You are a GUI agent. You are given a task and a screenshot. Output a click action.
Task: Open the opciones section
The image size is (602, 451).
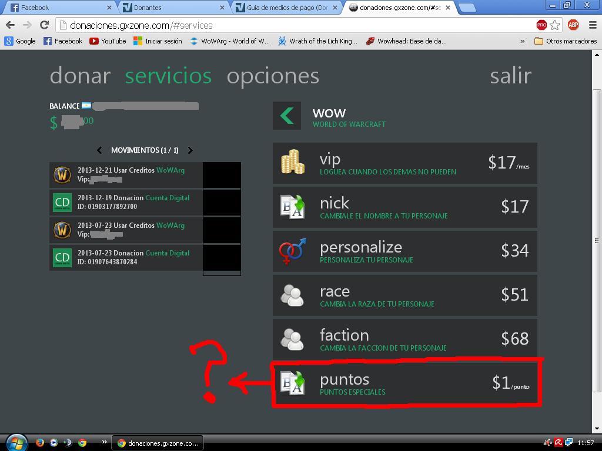tap(273, 76)
